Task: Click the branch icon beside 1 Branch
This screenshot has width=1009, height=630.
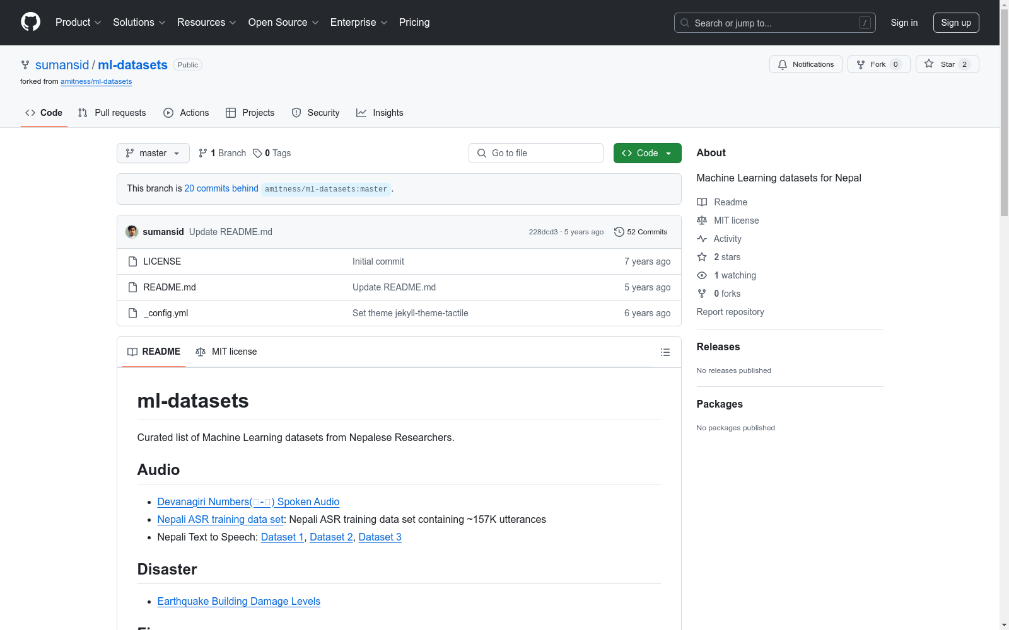Action: (x=203, y=153)
